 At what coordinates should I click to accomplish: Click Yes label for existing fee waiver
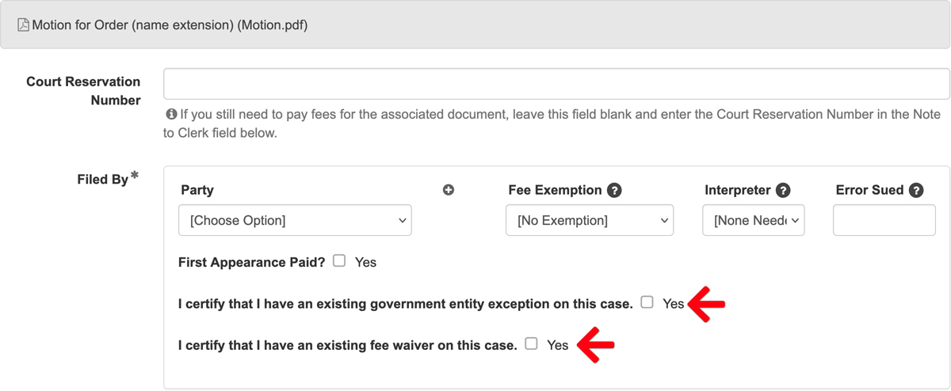click(x=557, y=345)
